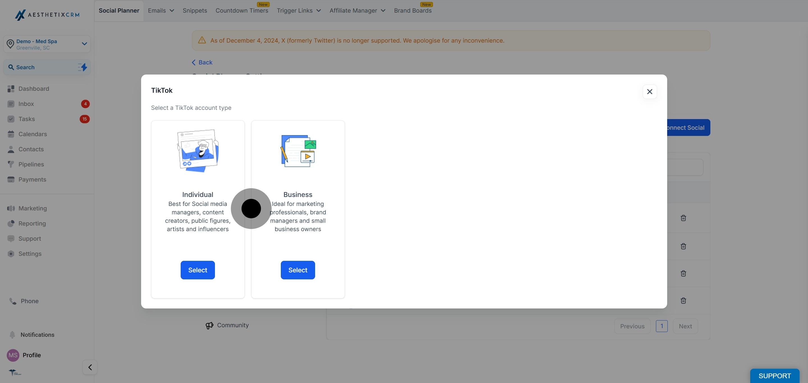The height and width of the screenshot is (383, 808).
Task: Click the fourth trash delete icon
Action: pos(683,301)
